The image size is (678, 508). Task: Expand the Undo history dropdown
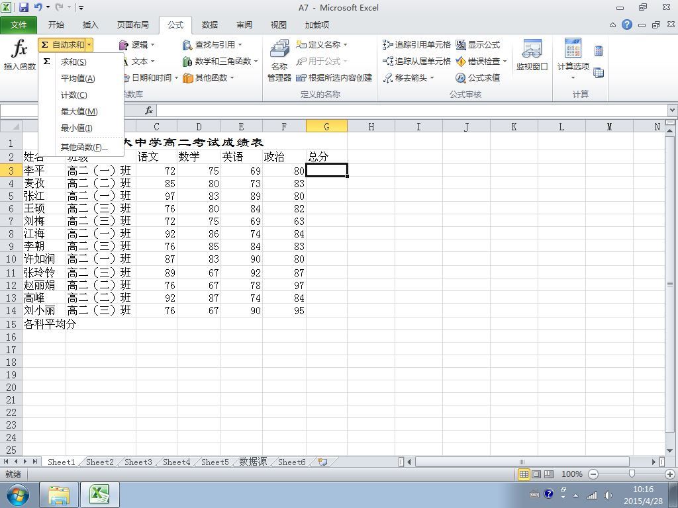47,7
